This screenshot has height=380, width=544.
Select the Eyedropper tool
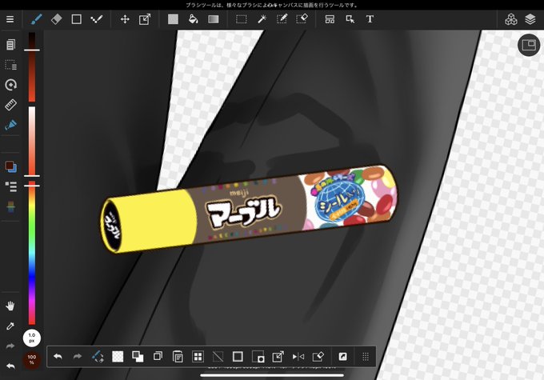pyautogui.click(x=10, y=326)
